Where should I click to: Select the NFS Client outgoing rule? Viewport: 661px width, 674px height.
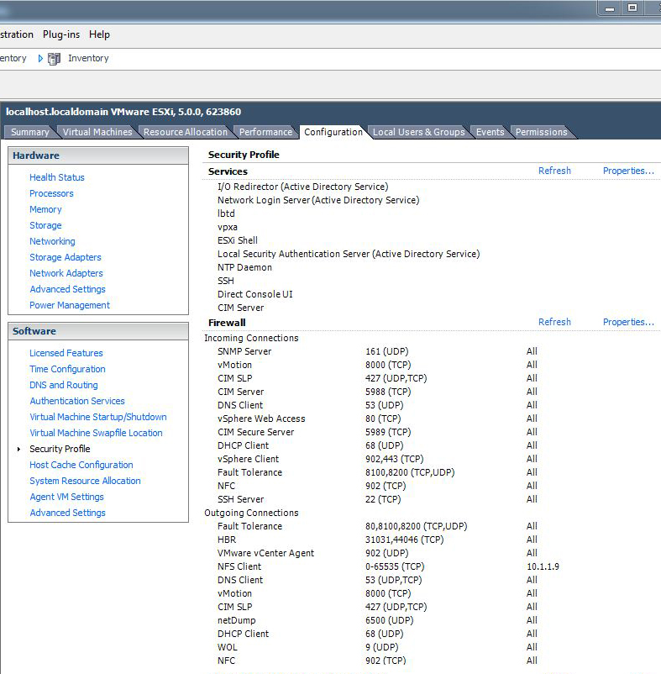coord(239,566)
